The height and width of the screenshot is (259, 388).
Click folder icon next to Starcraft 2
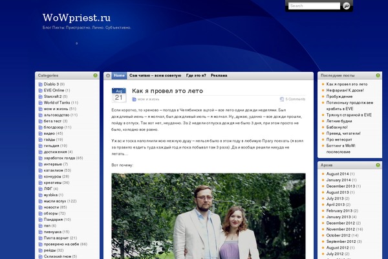(41, 96)
